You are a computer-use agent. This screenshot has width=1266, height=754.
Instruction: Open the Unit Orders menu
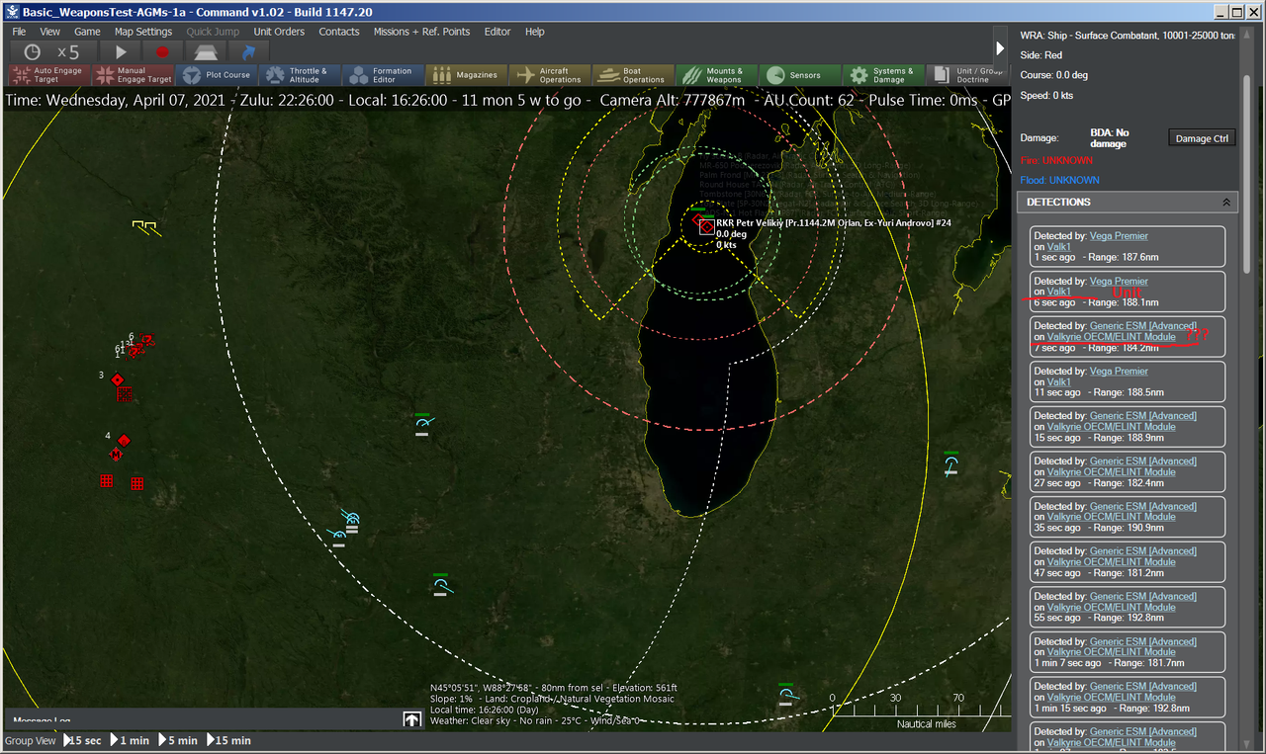(279, 32)
